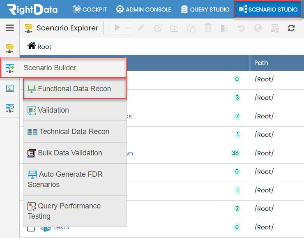Click the third sidebar icon below Scenario Builder
Screen dimensions: 304x238
pos(9,88)
